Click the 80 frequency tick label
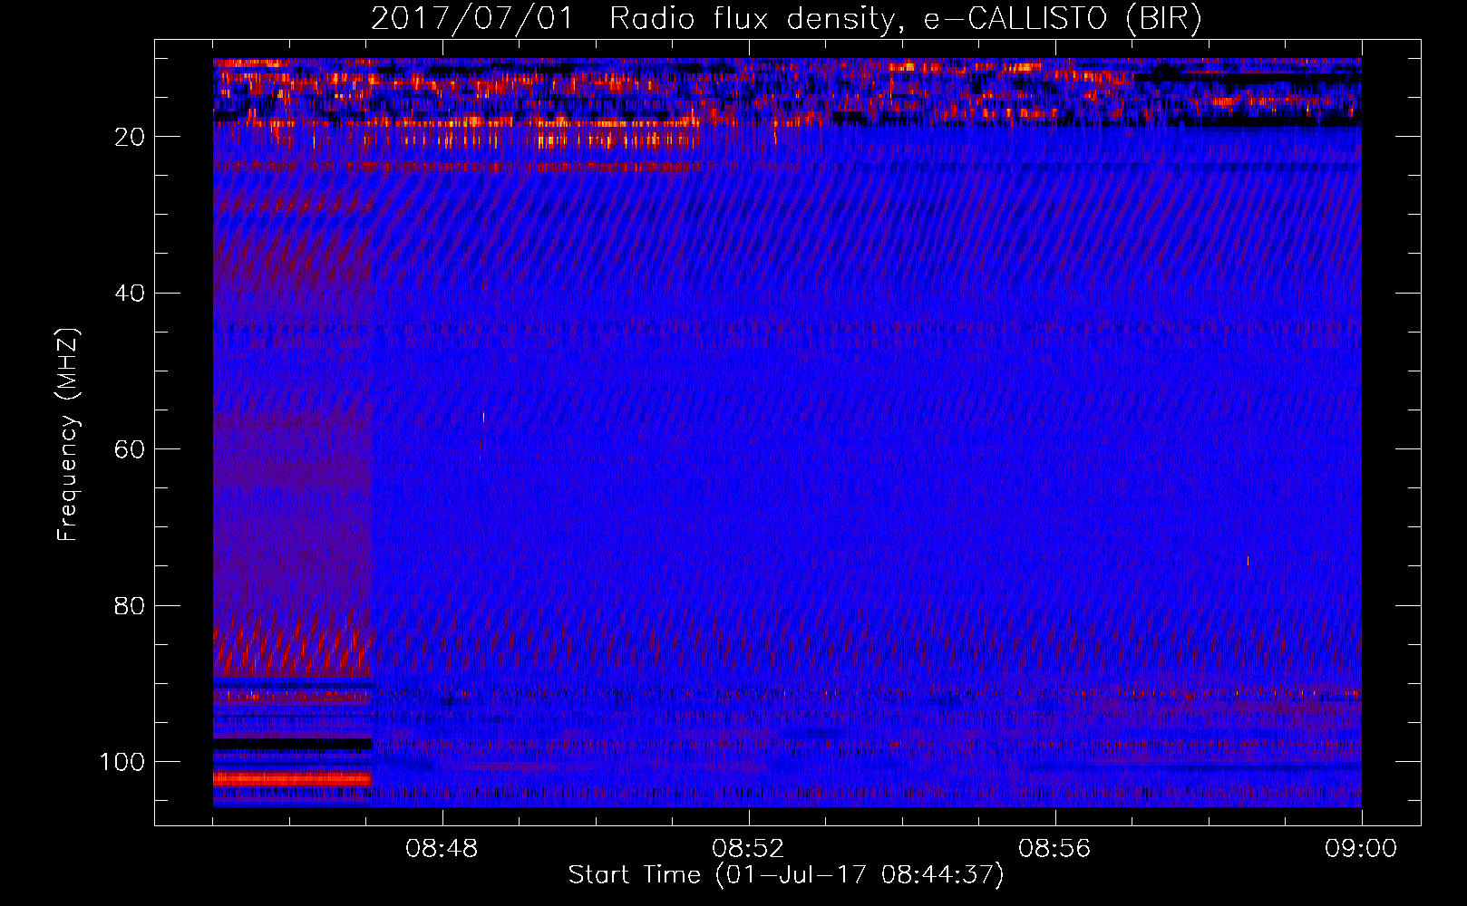The width and height of the screenshot is (1467, 906). tap(130, 606)
